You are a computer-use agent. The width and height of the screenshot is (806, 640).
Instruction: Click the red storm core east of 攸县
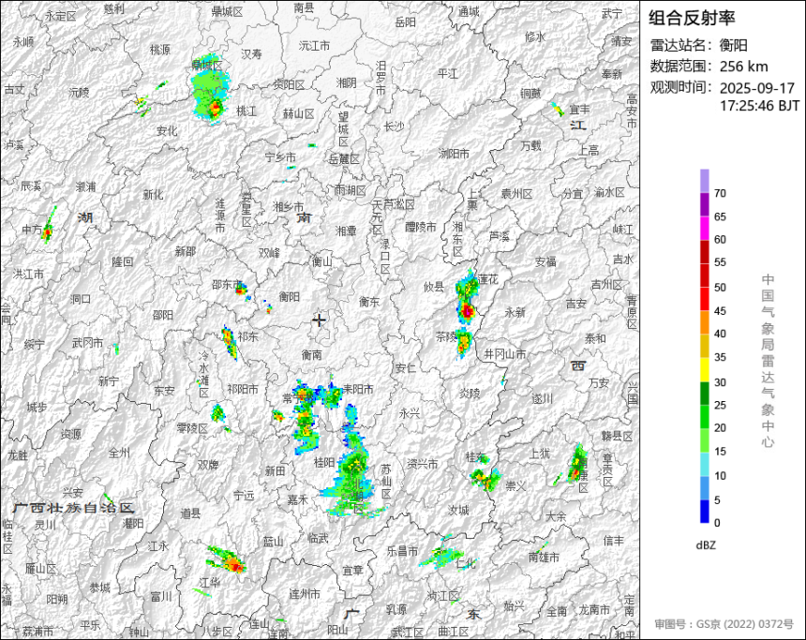pos(467,310)
